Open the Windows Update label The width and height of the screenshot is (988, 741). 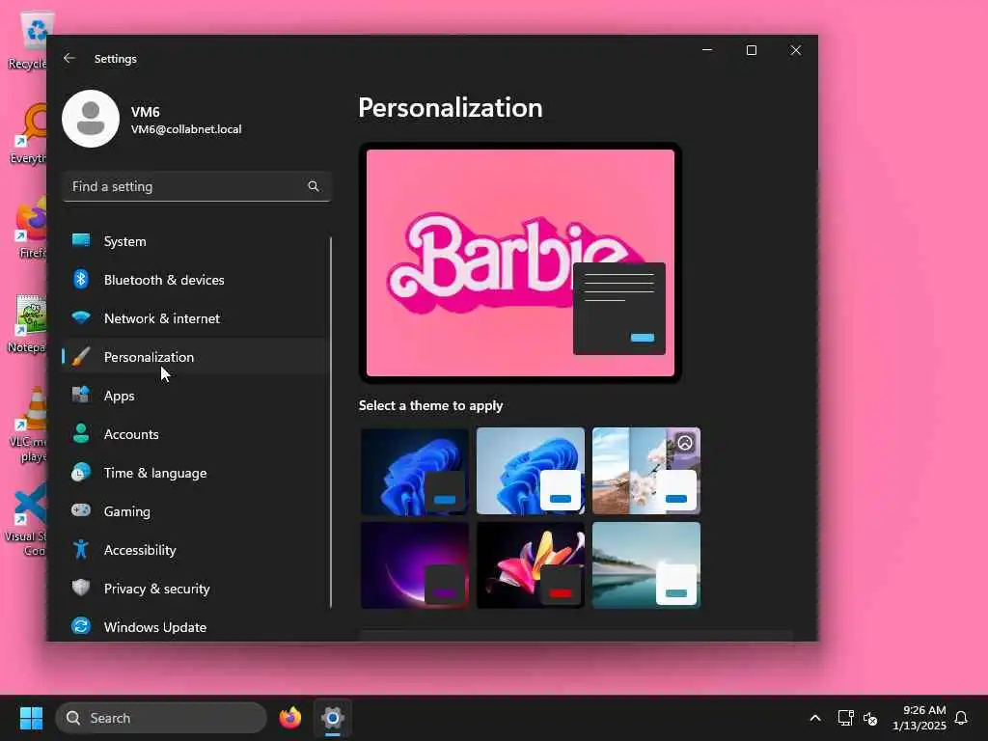point(155,627)
